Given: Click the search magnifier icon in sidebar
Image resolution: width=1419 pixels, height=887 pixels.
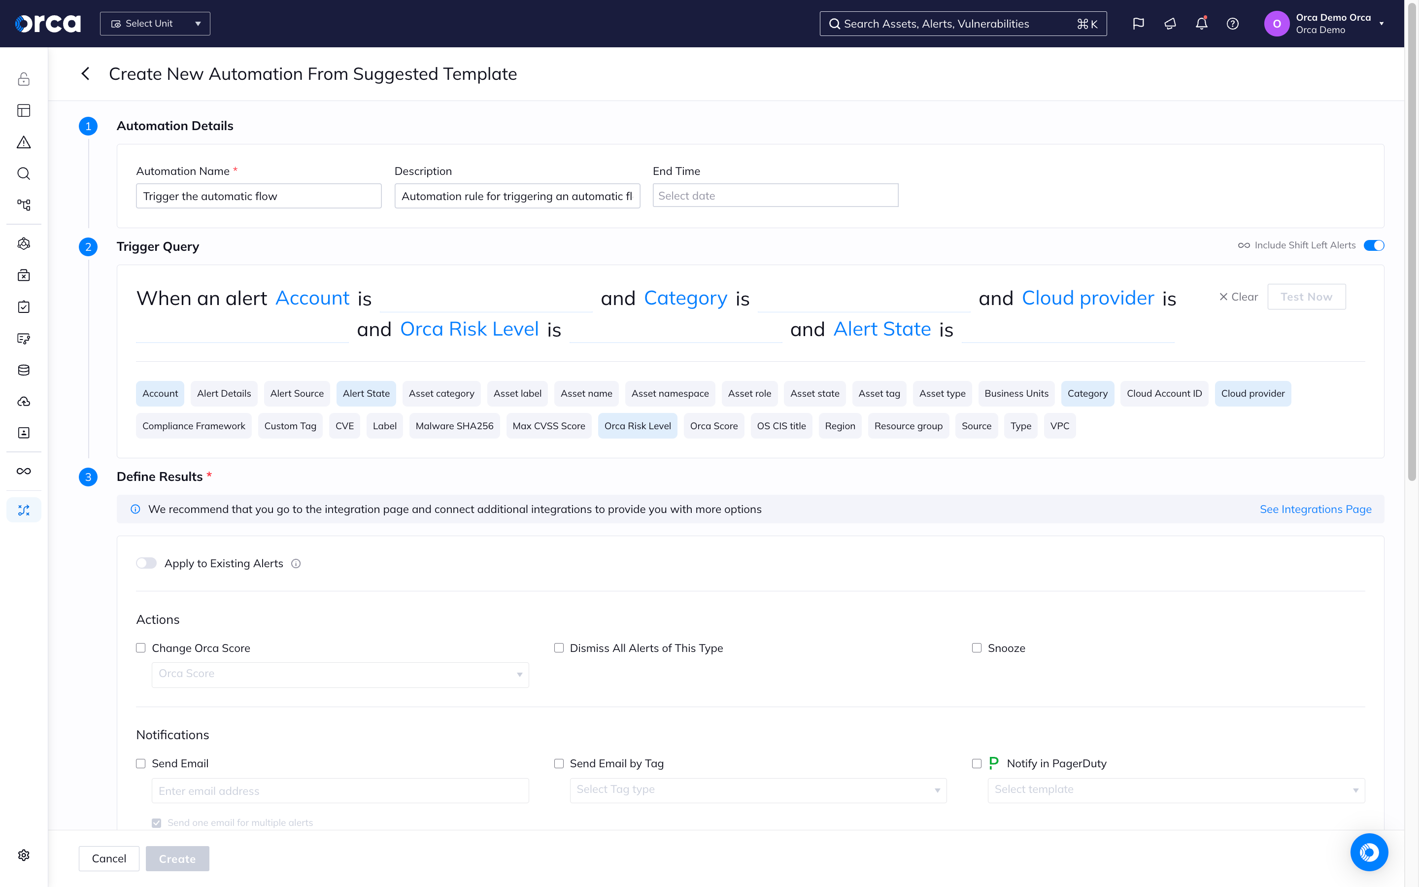Looking at the screenshot, I should tap(24, 173).
